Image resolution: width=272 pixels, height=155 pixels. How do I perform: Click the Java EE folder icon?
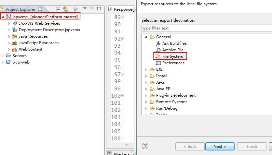click(152, 89)
